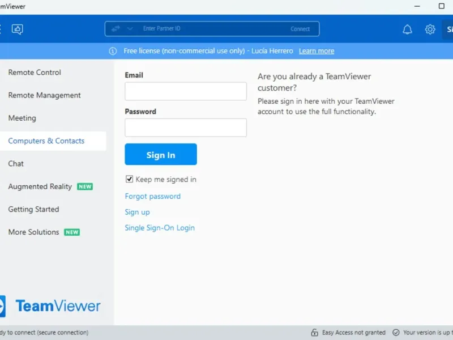Click the Sign In button
453x340 pixels.
[161, 154]
